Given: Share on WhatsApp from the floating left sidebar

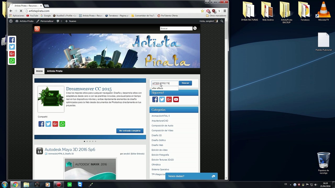Looking at the screenshot, I should click(12, 61).
